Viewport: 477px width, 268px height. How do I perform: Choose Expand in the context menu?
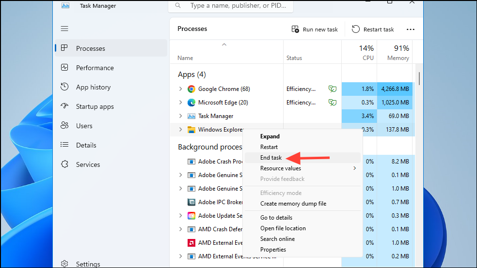pyautogui.click(x=302, y=136)
